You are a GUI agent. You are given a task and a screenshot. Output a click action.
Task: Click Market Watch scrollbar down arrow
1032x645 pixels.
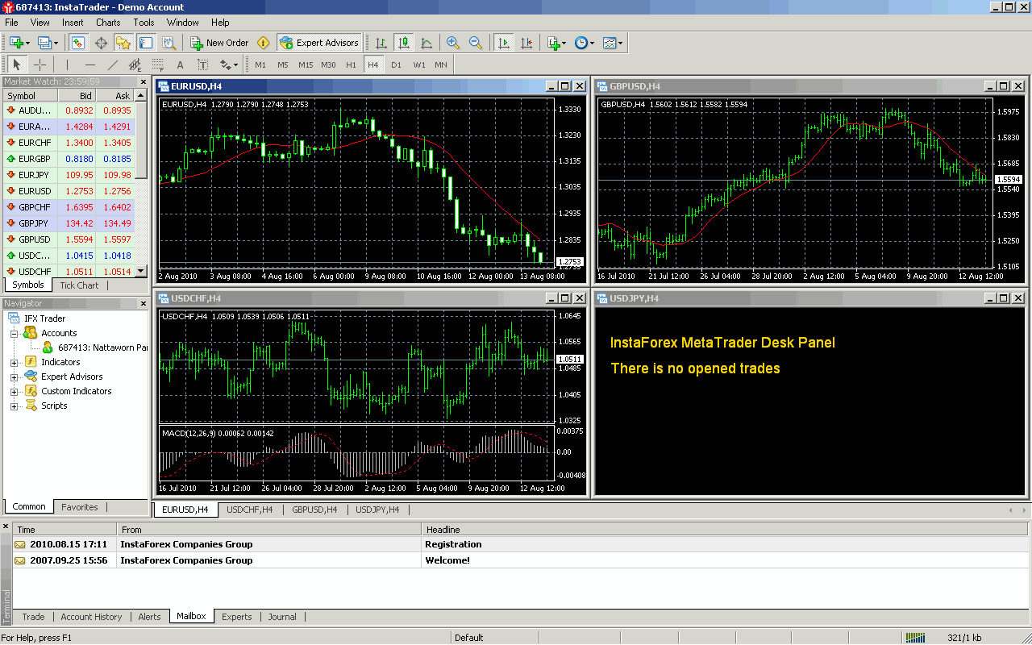[141, 272]
